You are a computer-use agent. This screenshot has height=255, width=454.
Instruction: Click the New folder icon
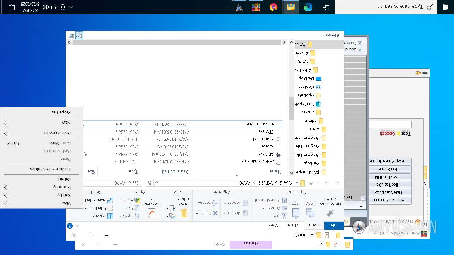184,213
